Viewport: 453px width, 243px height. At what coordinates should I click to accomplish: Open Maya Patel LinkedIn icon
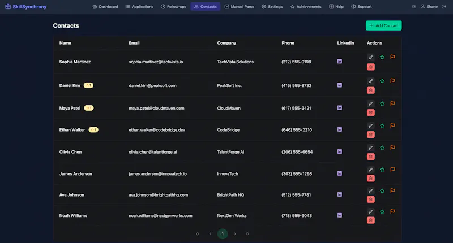(x=340, y=108)
